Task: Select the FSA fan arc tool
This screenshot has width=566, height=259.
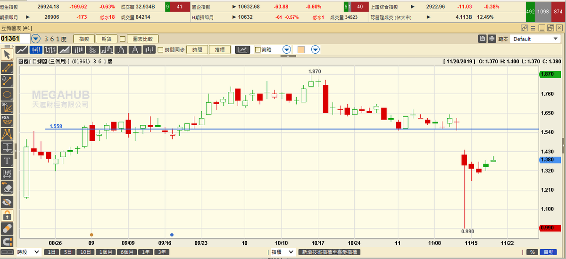Action: point(7,120)
